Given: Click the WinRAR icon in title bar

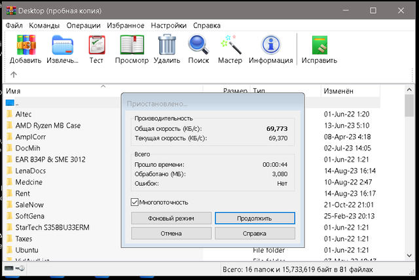Looking at the screenshot, I should (x=11, y=10).
